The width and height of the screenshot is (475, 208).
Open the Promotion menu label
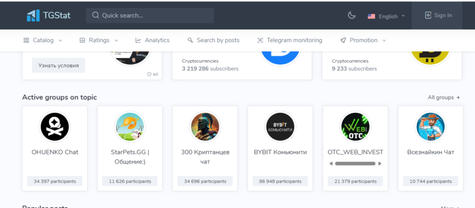point(364,40)
